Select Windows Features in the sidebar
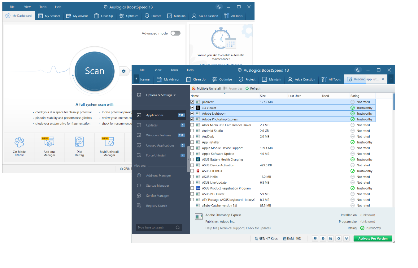This screenshot has height=268, width=418. pyautogui.click(x=159, y=135)
